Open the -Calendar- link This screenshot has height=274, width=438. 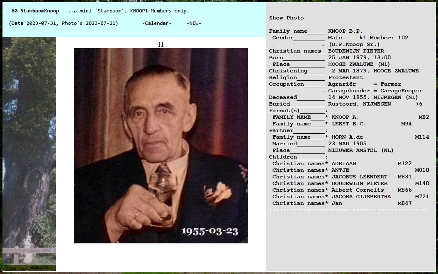[157, 23]
